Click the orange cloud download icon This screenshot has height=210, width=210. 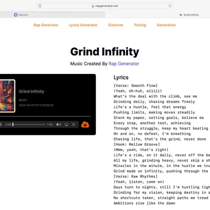coord(85,124)
